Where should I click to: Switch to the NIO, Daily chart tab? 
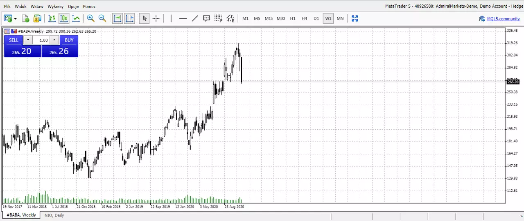pyautogui.click(x=54, y=215)
